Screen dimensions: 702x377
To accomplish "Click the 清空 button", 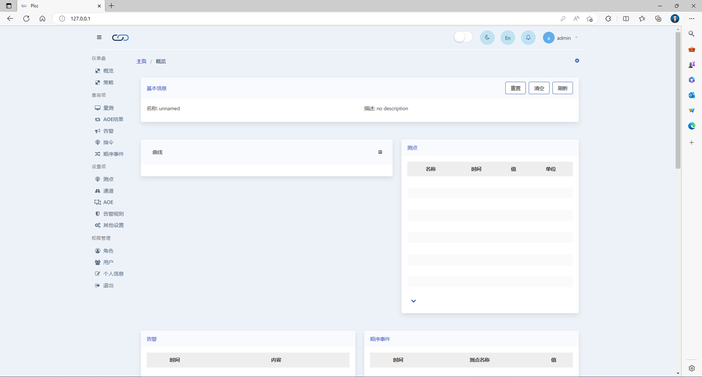I will (539, 88).
